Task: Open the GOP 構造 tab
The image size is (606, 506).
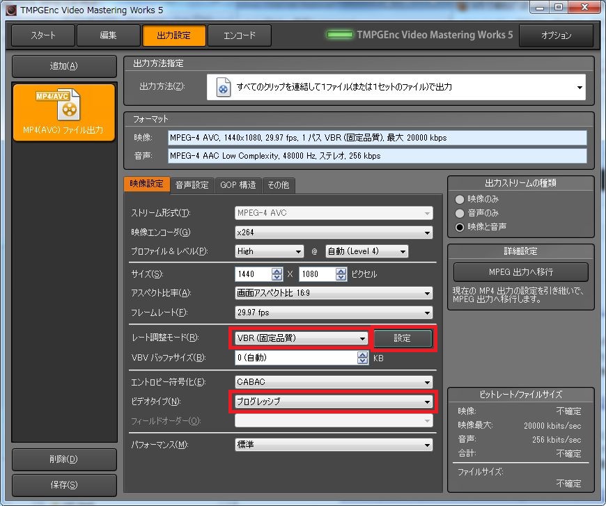Action: pos(238,185)
